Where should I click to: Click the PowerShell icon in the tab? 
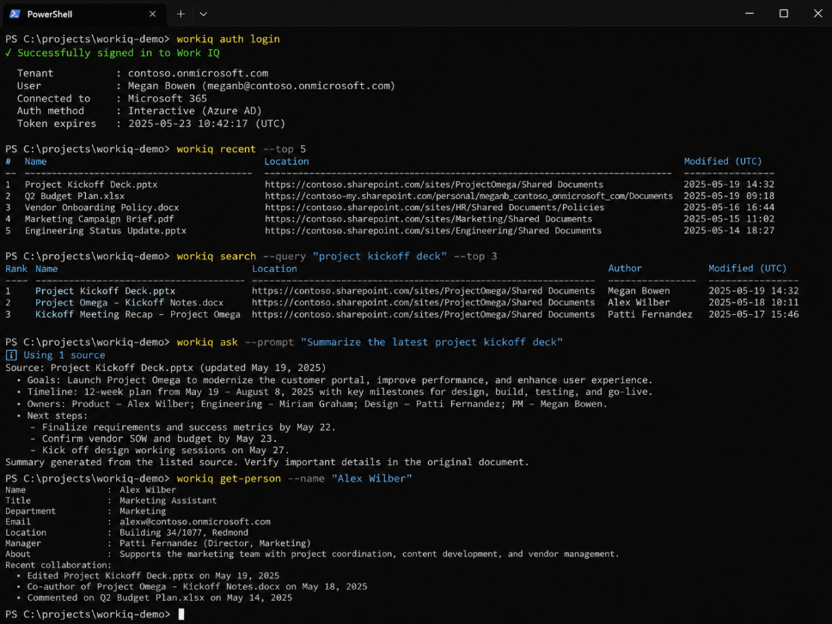coord(15,14)
